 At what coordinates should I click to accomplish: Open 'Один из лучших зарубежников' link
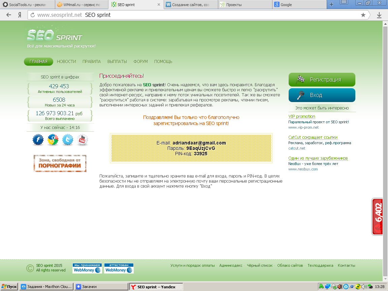[318, 158]
